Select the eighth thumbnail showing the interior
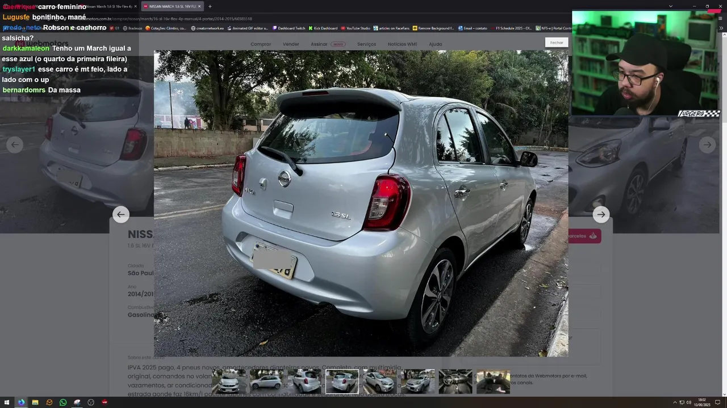 tap(493, 381)
